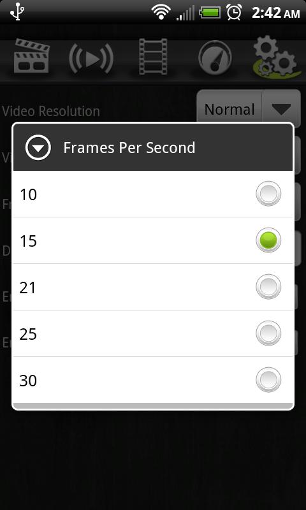Tap the circled arrow in dialog header

pos(38,147)
